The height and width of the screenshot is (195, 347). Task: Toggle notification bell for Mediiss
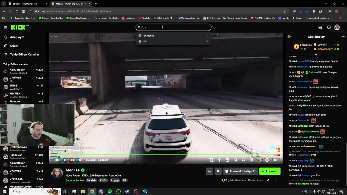click(x=209, y=171)
